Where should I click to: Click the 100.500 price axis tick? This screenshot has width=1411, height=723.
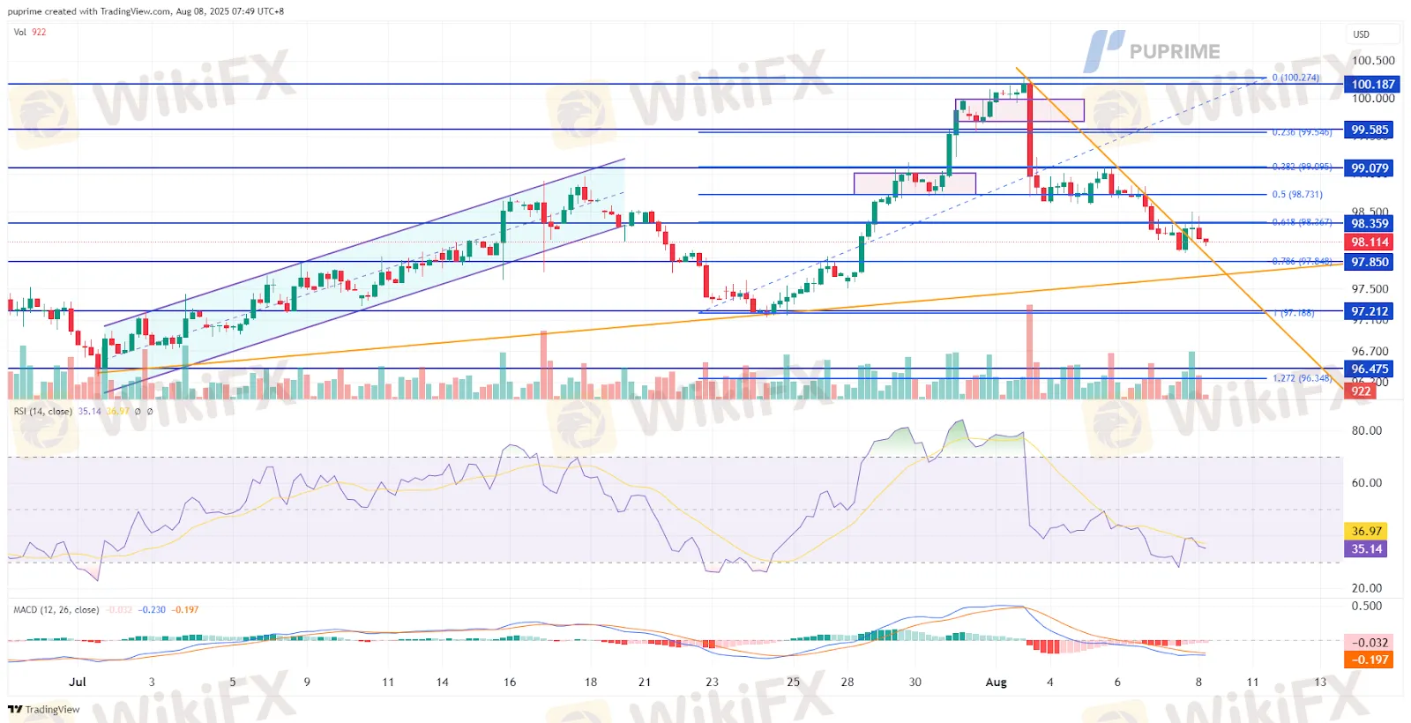(x=1373, y=61)
